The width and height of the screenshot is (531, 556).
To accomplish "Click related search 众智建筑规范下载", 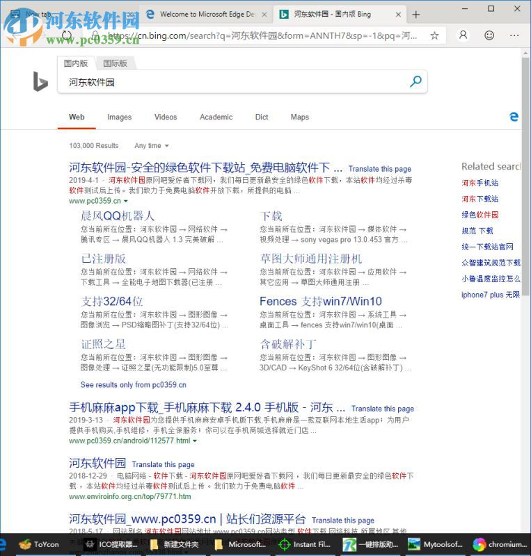I will [491, 263].
